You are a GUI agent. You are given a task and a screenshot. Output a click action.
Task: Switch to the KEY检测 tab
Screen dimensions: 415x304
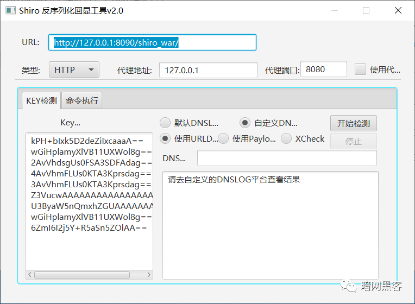click(41, 100)
